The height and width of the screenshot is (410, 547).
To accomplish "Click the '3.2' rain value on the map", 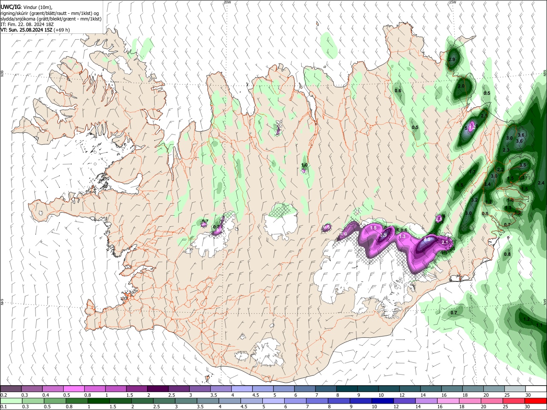I will [x=474, y=200].
